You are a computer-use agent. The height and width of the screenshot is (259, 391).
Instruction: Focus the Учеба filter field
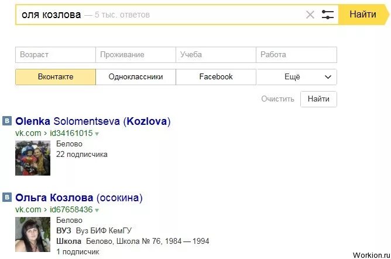pos(216,55)
